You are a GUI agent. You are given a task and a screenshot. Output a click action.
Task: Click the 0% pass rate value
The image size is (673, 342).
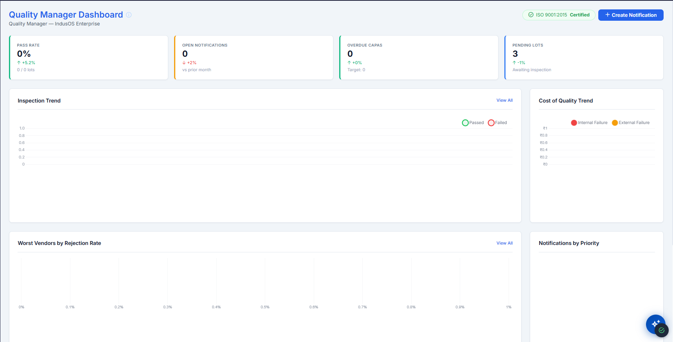pos(24,54)
